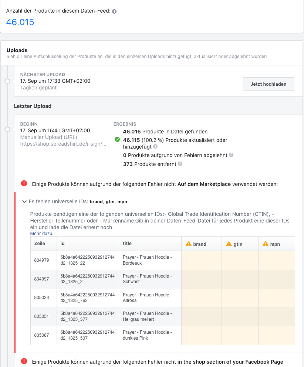Viewport: 304px width, 367px height.
Task: Click red error icon for Marketplace warning
Action: click(24, 183)
